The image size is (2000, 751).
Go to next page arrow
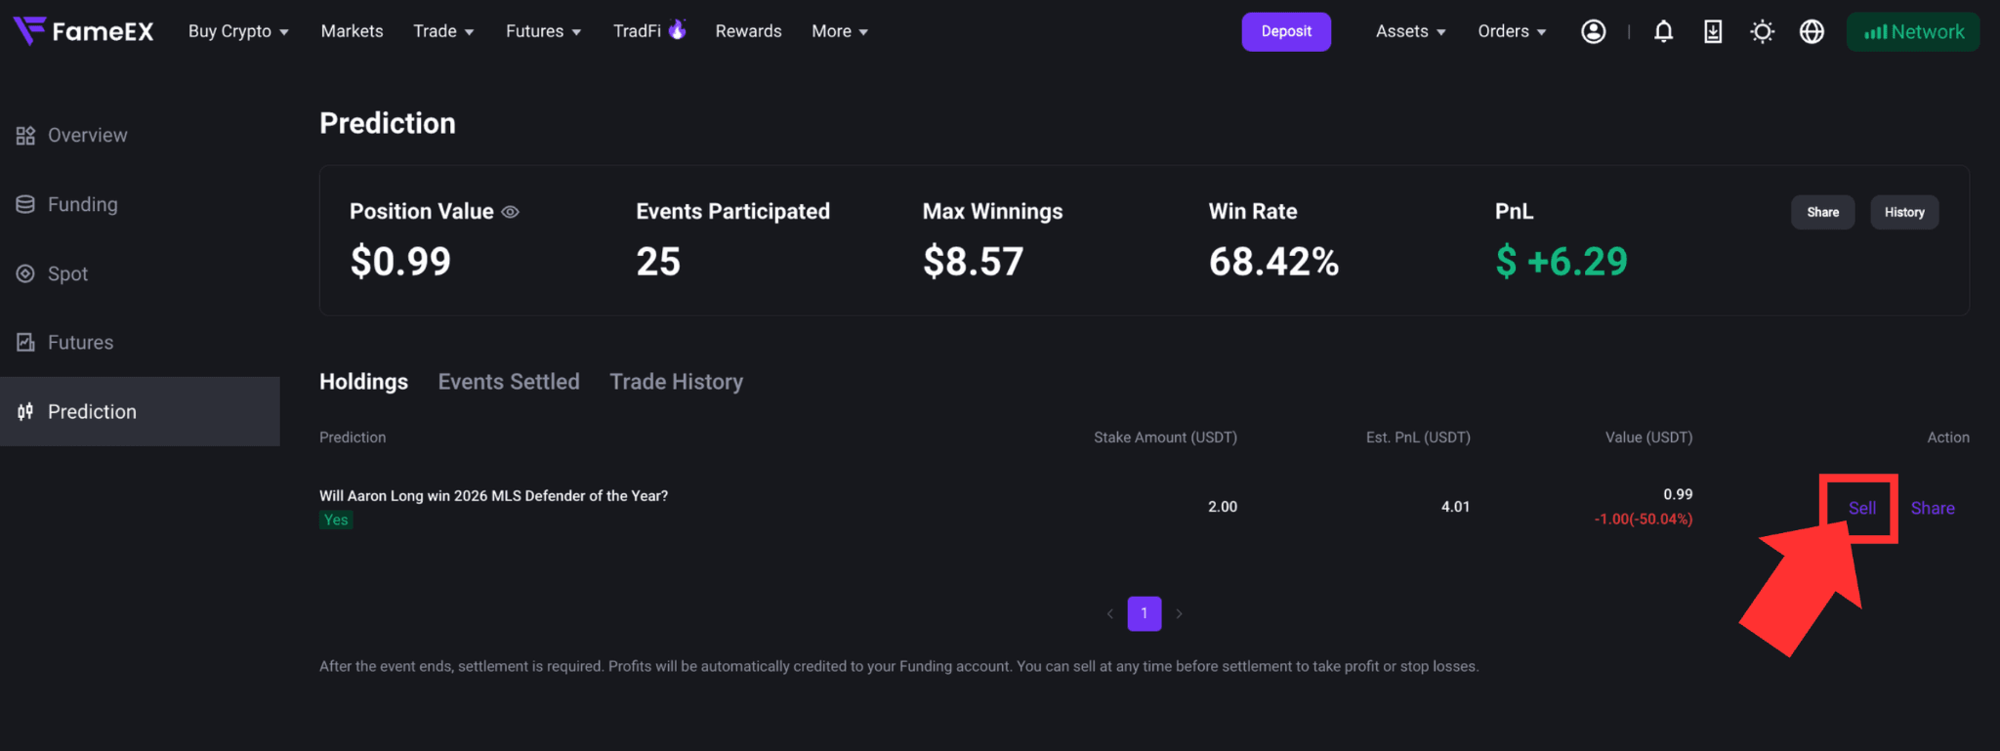[1179, 613]
